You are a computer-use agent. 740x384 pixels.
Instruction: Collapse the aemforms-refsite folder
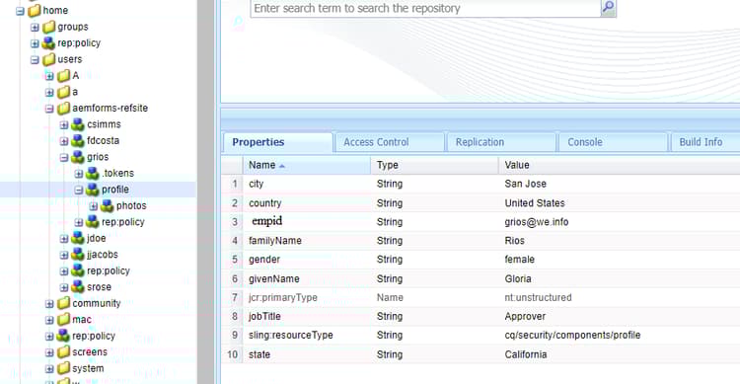coord(49,109)
